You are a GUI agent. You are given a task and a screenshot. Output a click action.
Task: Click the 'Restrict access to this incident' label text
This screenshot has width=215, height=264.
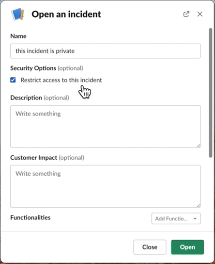61,80
